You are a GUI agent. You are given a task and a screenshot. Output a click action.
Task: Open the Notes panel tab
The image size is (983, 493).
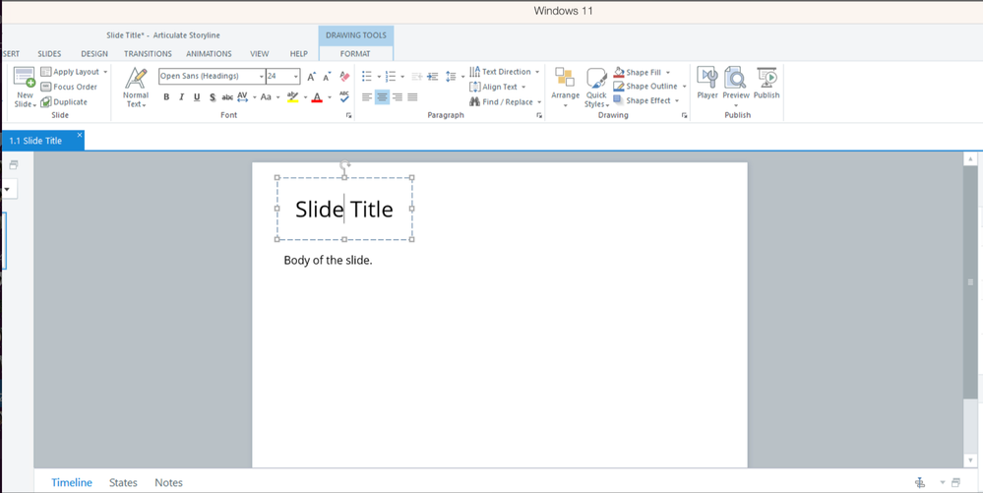[x=168, y=482]
